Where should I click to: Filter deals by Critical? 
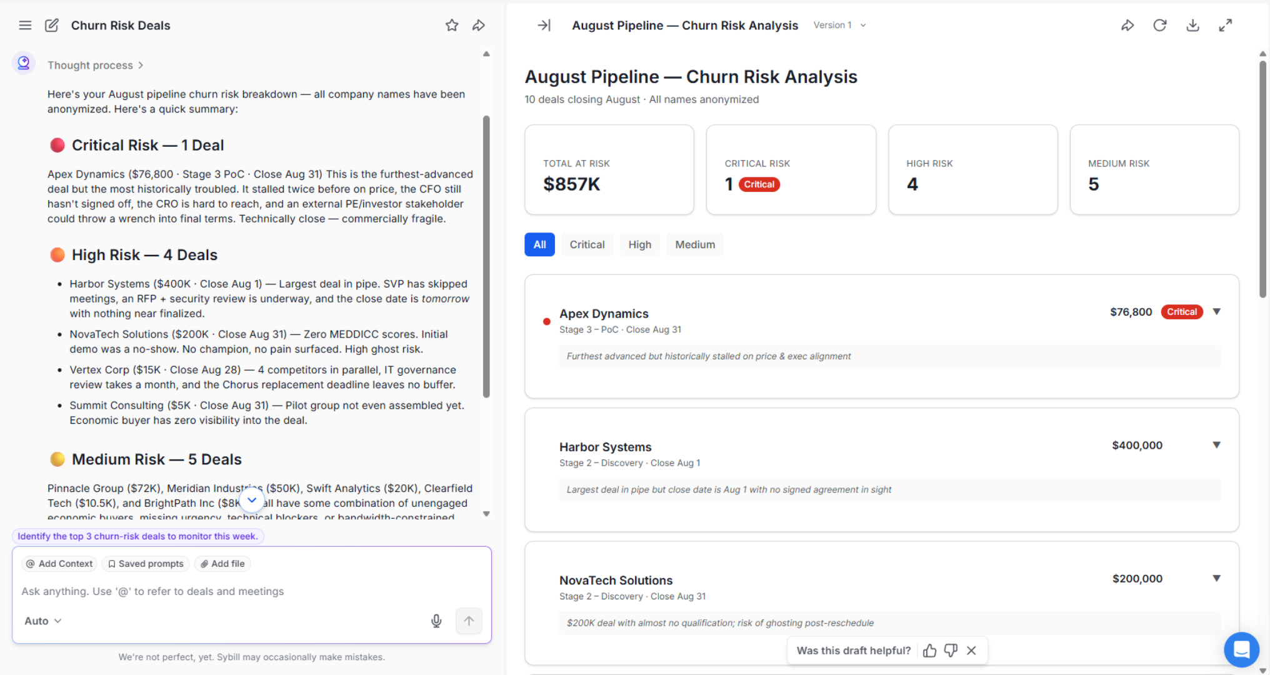pos(587,244)
